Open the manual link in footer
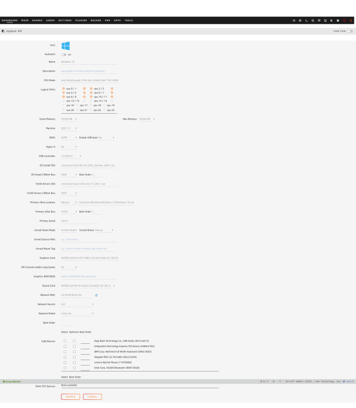The image size is (356, 408). tap(350, 381)
